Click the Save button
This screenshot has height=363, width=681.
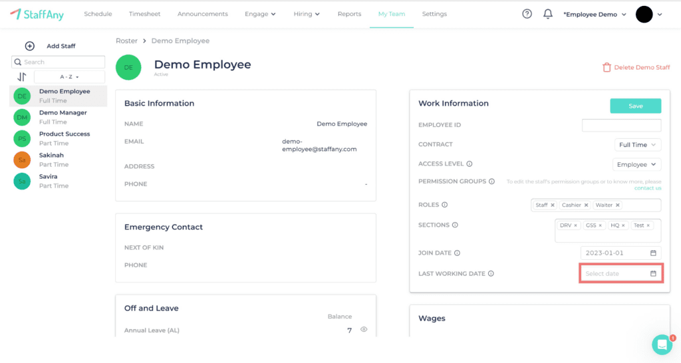point(635,106)
